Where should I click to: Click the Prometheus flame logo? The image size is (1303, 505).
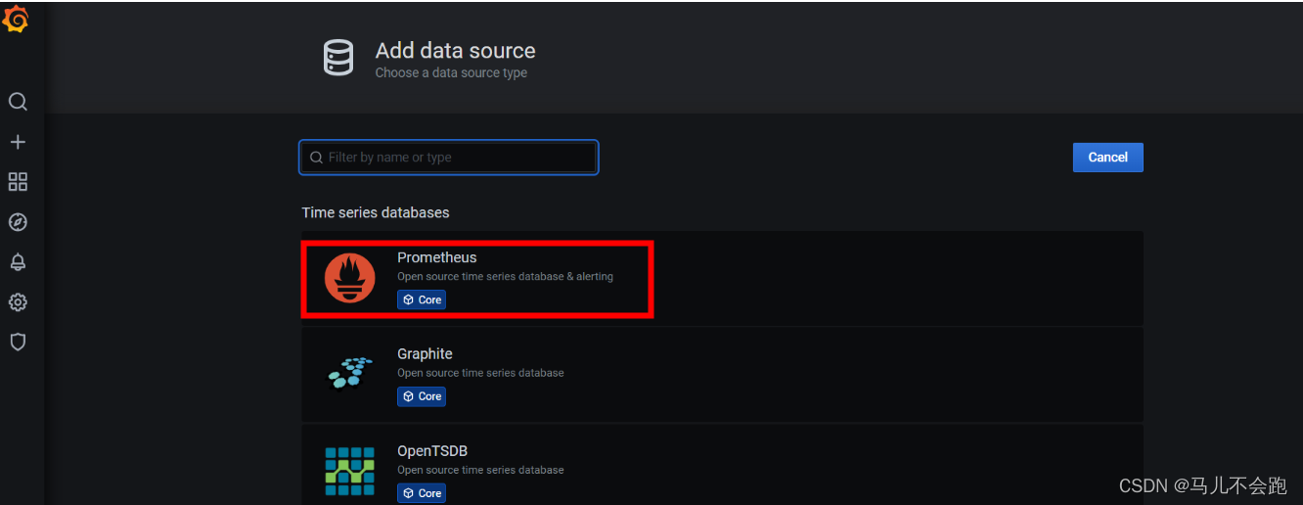350,278
